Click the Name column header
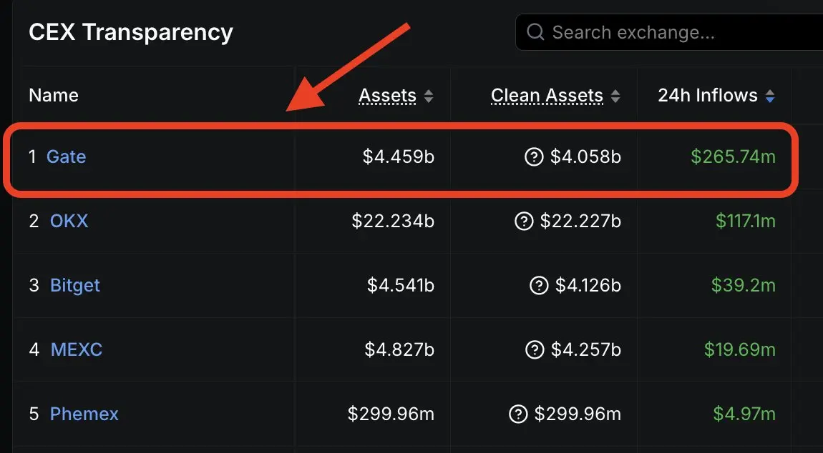823x453 pixels. pyautogui.click(x=54, y=96)
